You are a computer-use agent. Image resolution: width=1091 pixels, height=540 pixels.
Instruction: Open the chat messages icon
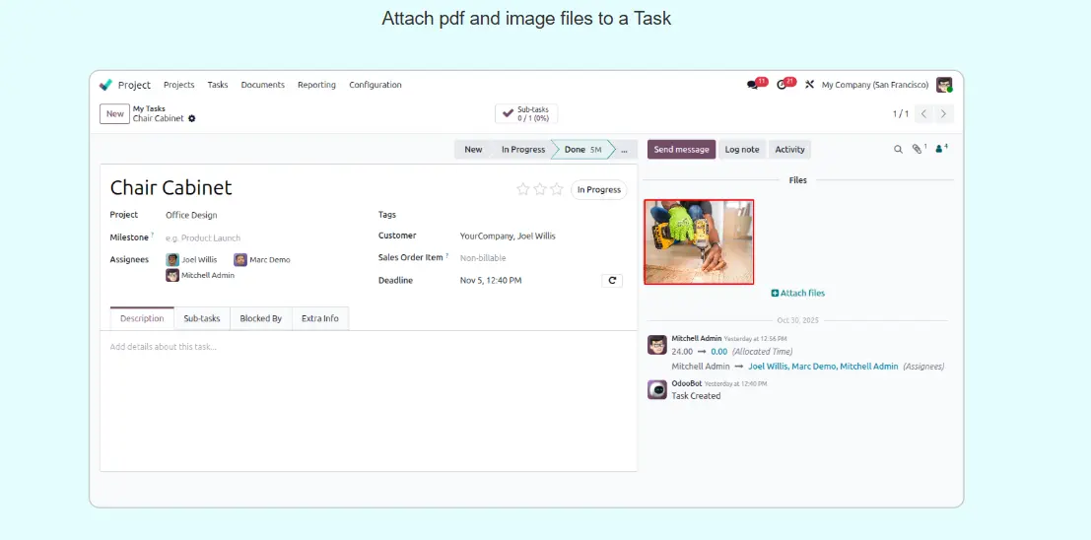point(754,85)
